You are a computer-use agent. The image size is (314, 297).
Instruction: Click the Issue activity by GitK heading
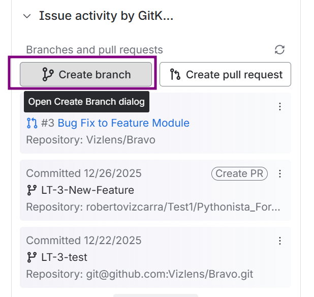tap(106, 16)
